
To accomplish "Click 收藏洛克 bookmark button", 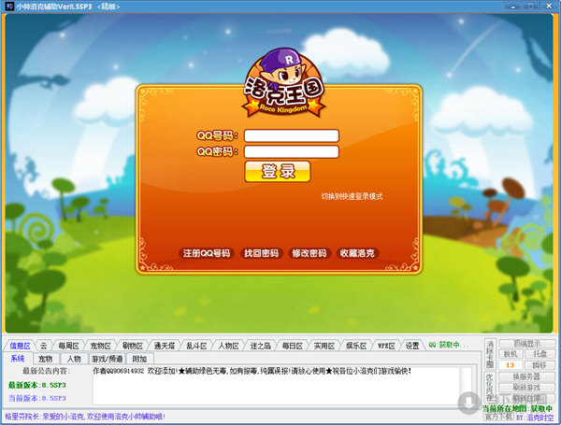I will [357, 253].
